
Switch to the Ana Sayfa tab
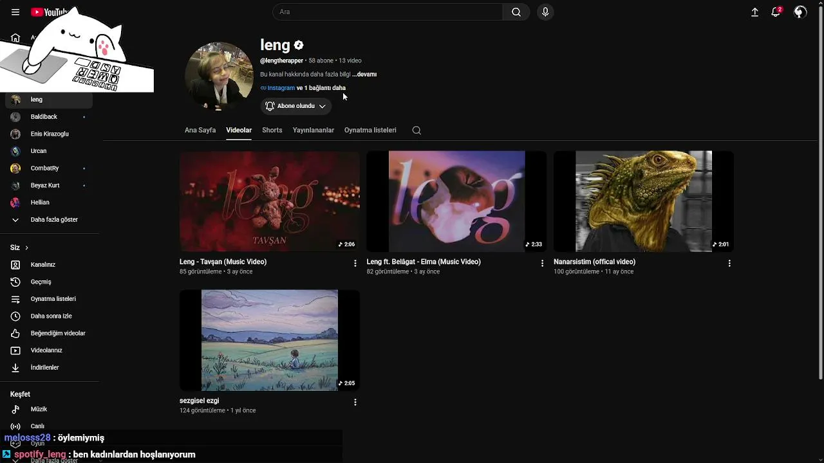pyautogui.click(x=200, y=130)
